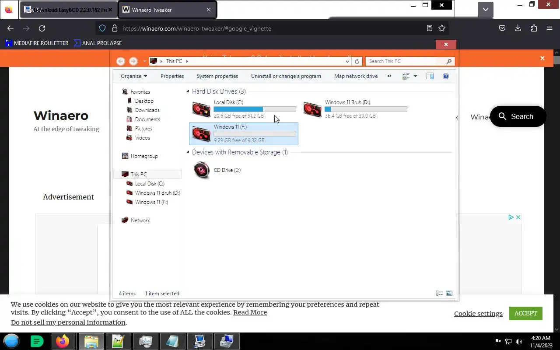Click the magnifier icon in Search This PC
560x350 pixels.
click(x=449, y=61)
